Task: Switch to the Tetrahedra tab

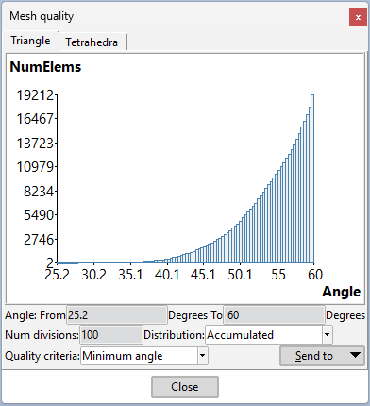Action: click(92, 42)
